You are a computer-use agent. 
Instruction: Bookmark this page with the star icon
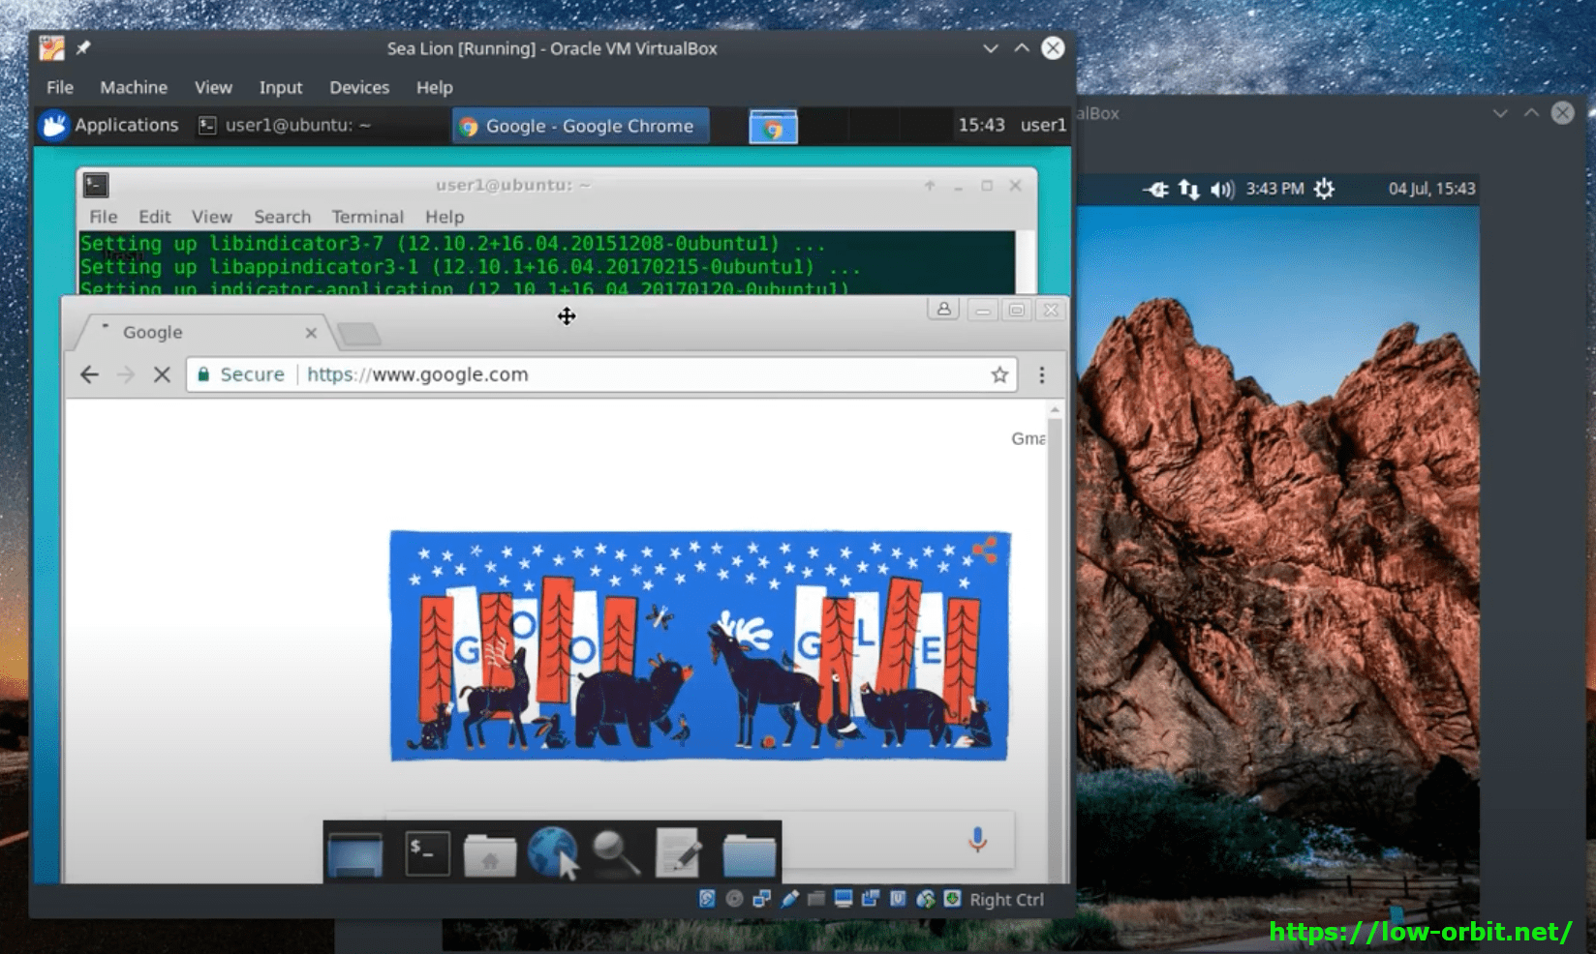tap(999, 374)
